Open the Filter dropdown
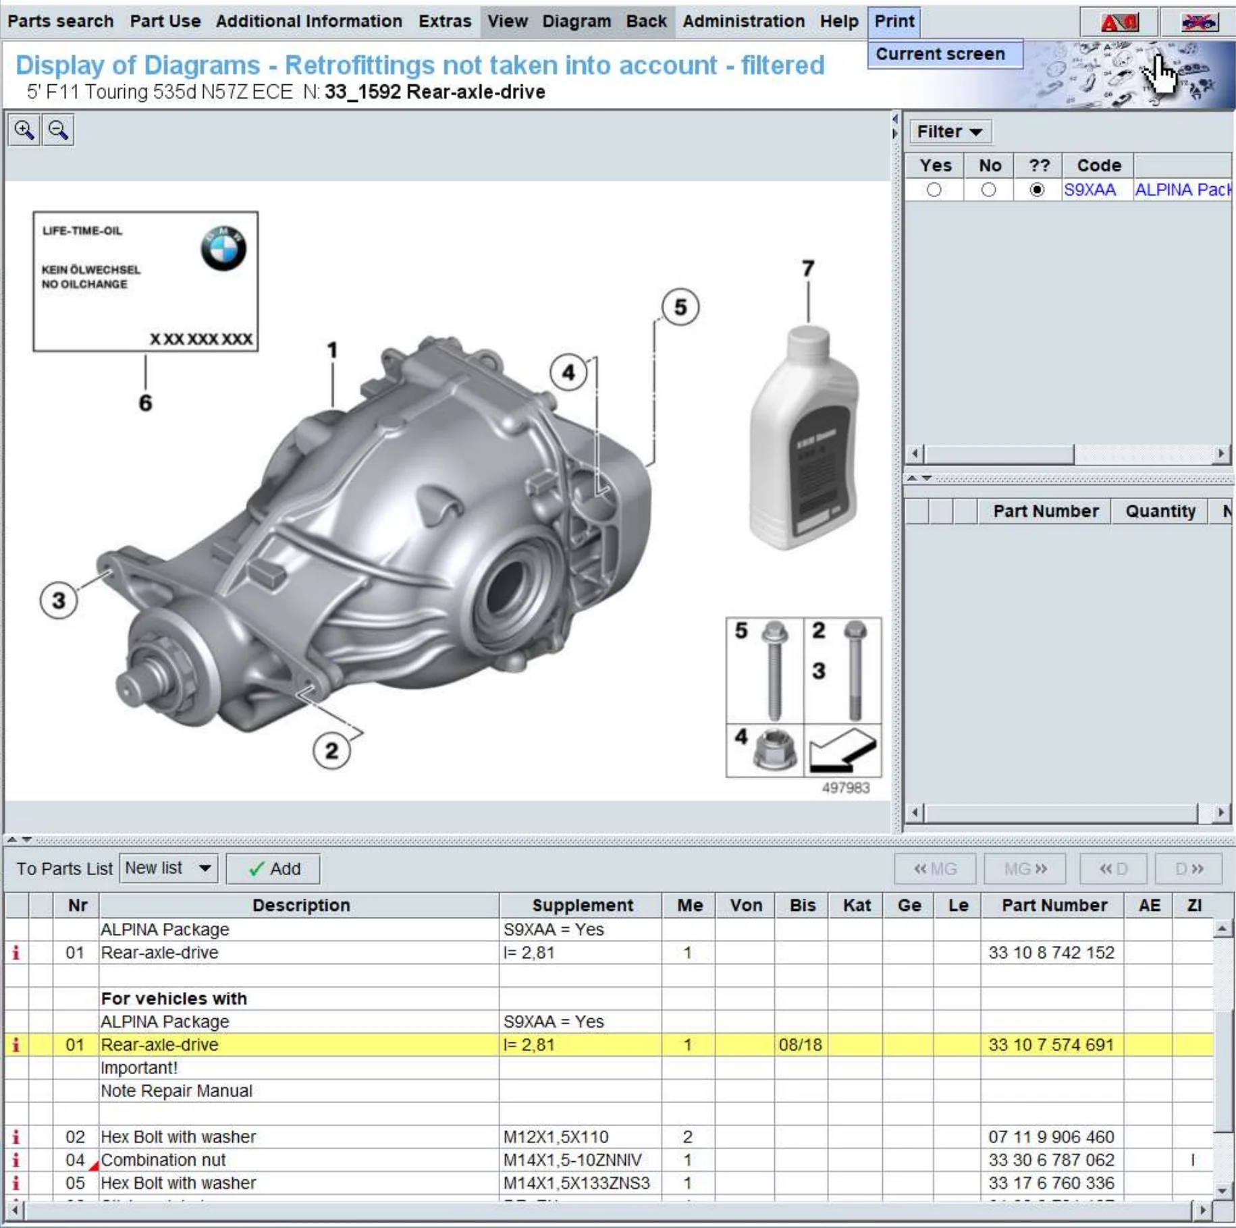The height and width of the screenshot is (1228, 1236). [x=950, y=132]
